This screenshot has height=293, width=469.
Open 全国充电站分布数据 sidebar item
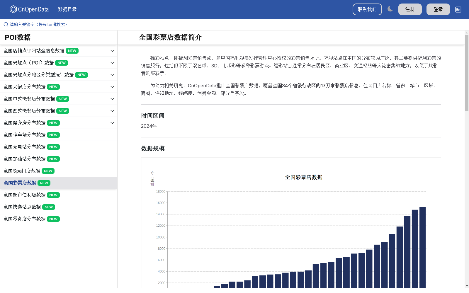pos(25,147)
